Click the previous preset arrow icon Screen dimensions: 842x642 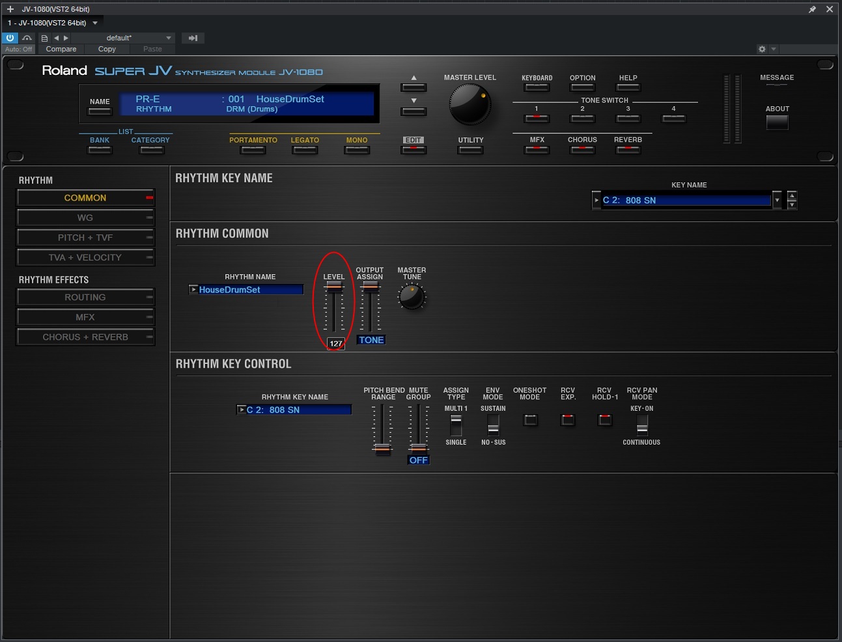coord(56,38)
